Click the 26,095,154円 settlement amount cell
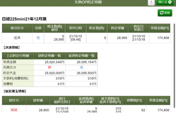 [81, 62]
